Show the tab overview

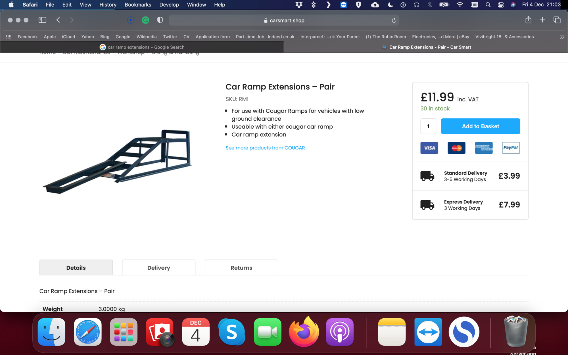[557, 20]
